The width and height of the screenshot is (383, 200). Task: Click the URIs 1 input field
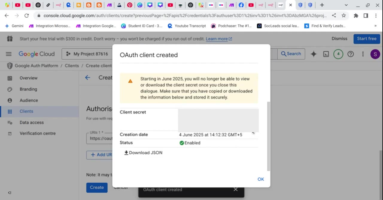pyautogui.click(x=99, y=138)
